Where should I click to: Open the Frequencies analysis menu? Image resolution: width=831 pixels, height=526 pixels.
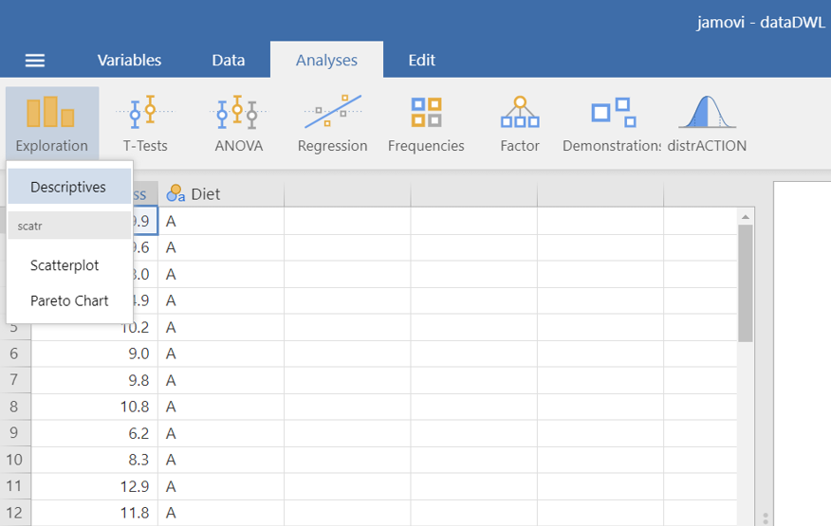[426, 122]
